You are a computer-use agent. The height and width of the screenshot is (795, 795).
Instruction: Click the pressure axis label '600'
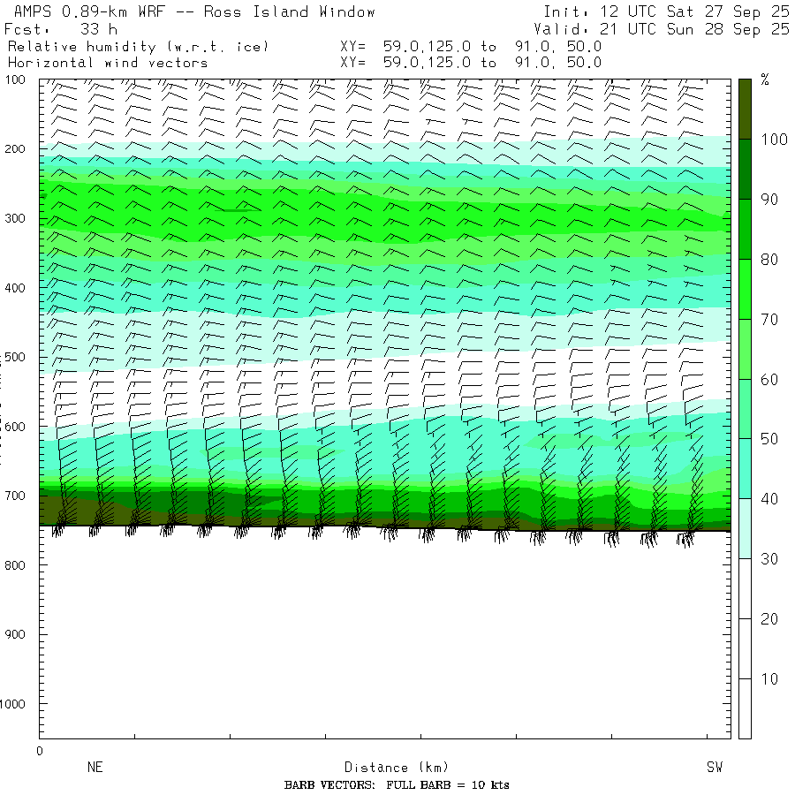pos(15,427)
